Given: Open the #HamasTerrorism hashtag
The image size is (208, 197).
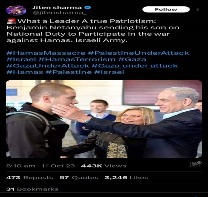Looking at the screenshot, I should tap(77, 59).
